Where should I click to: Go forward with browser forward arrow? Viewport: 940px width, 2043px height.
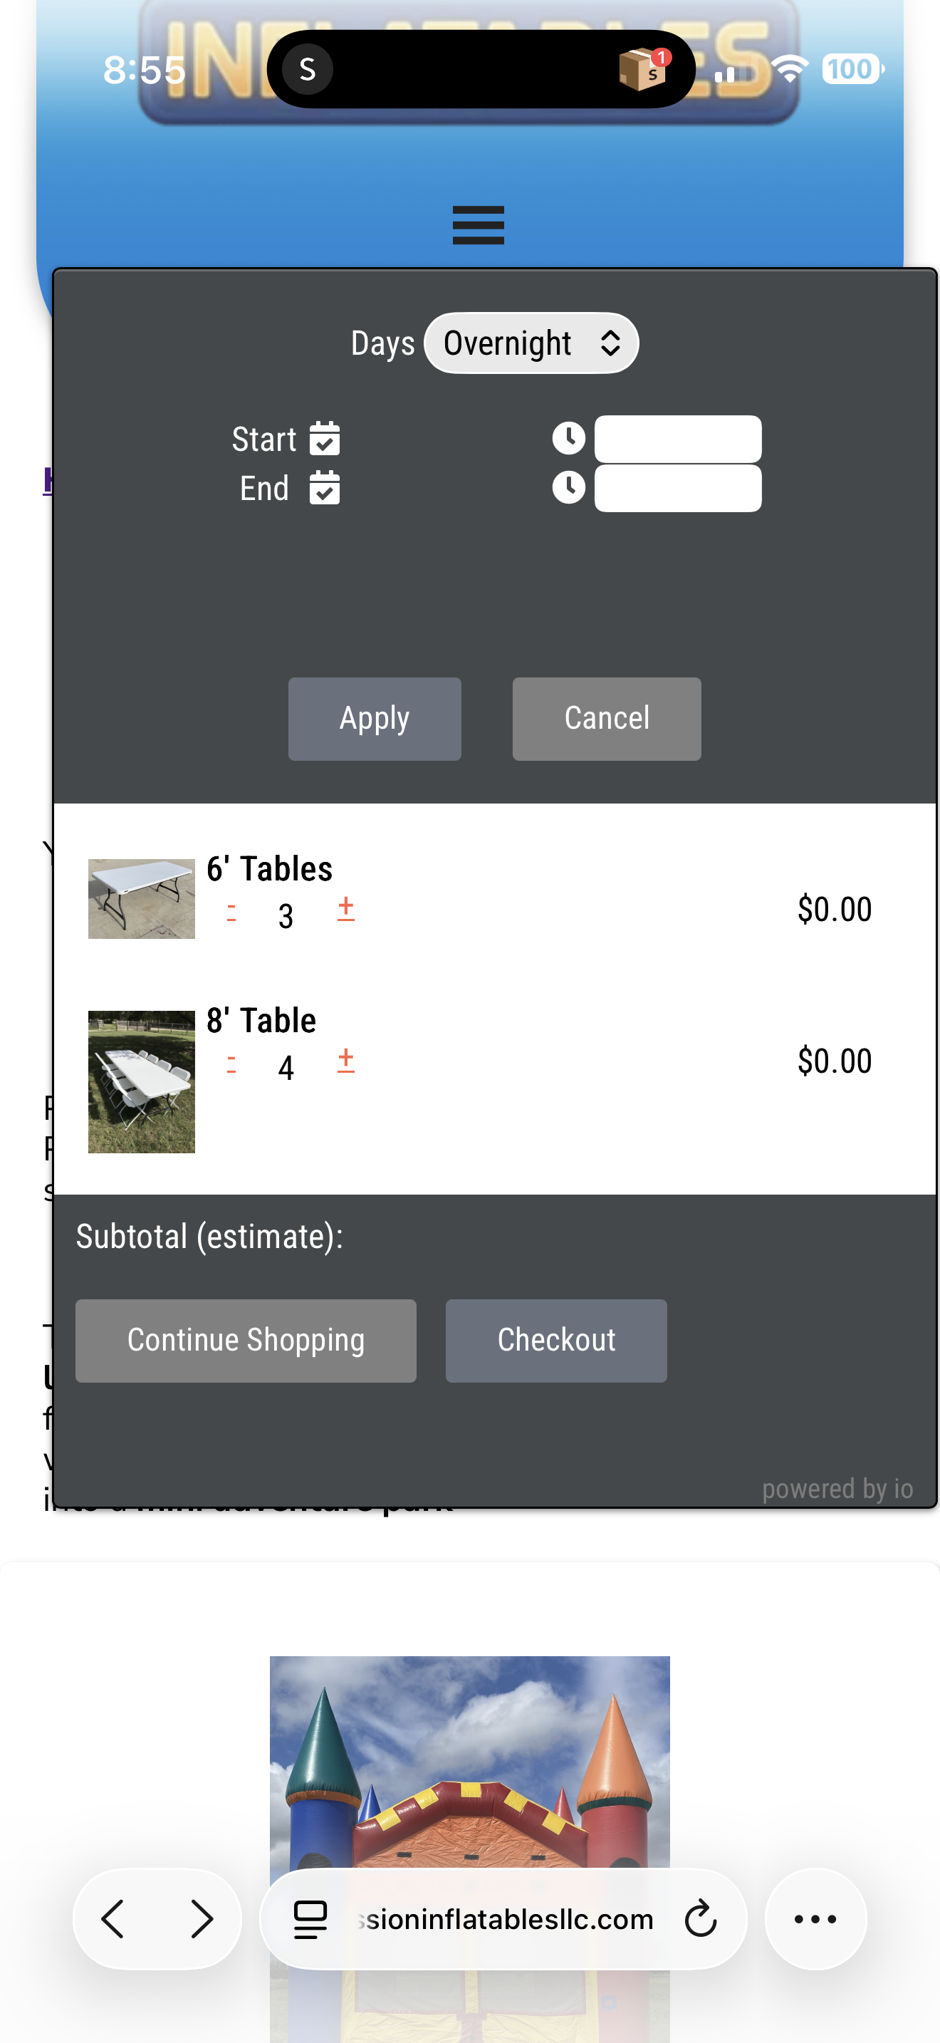tap(202, 1919)
